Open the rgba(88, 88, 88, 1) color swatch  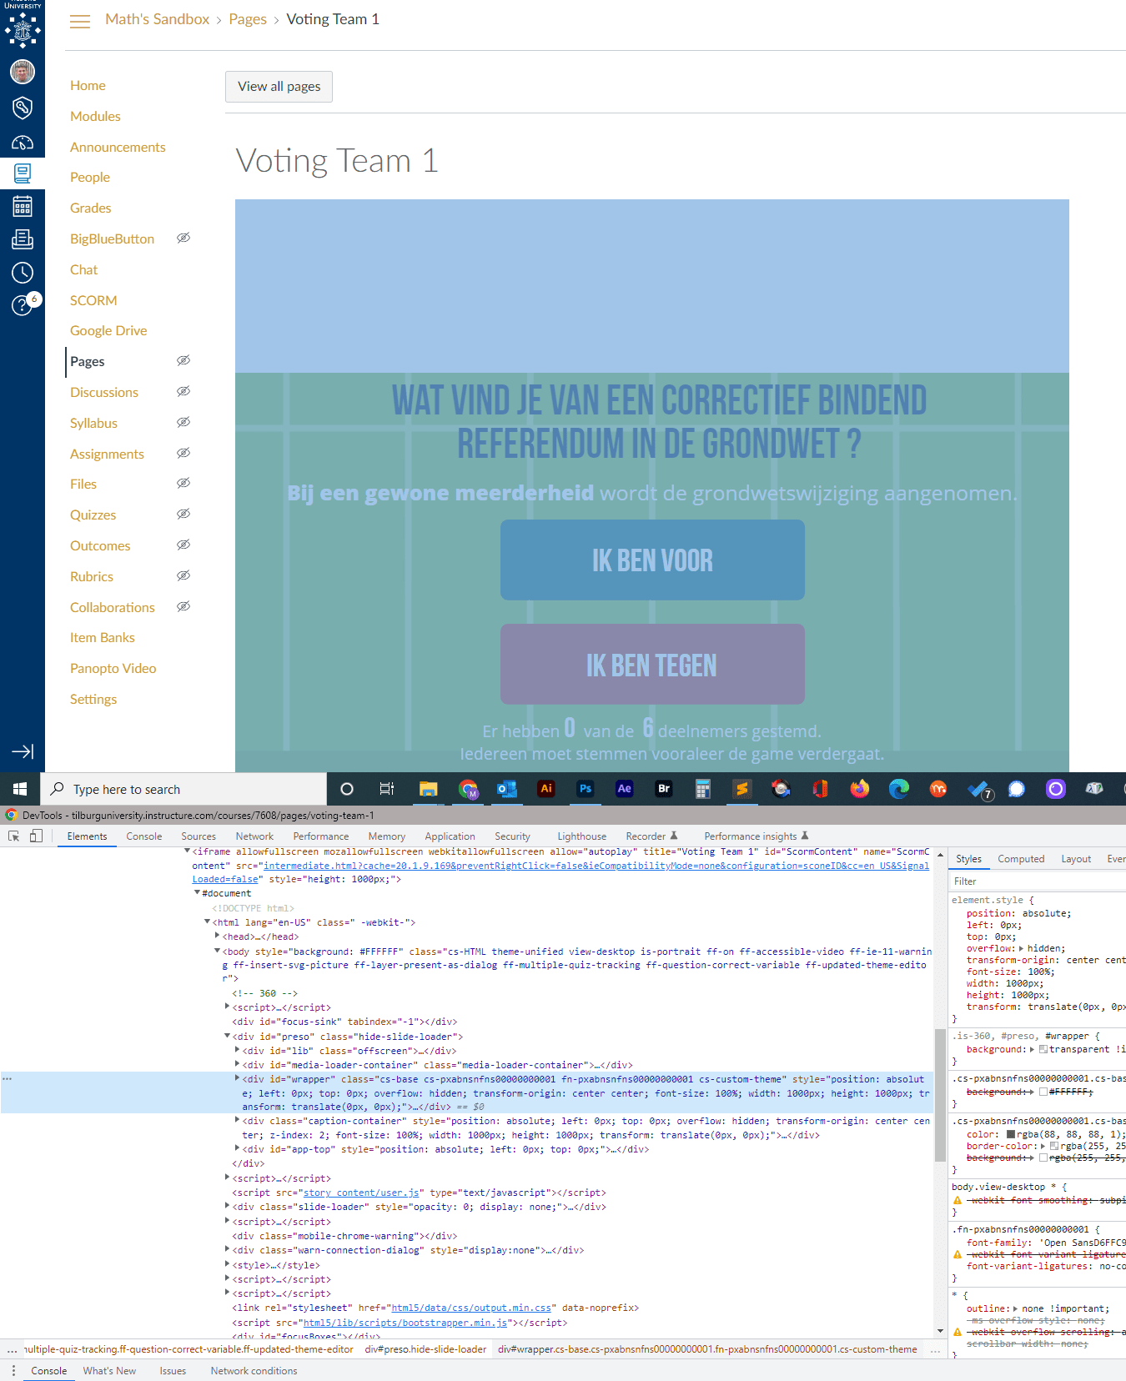click(x=1011, y=1134)
